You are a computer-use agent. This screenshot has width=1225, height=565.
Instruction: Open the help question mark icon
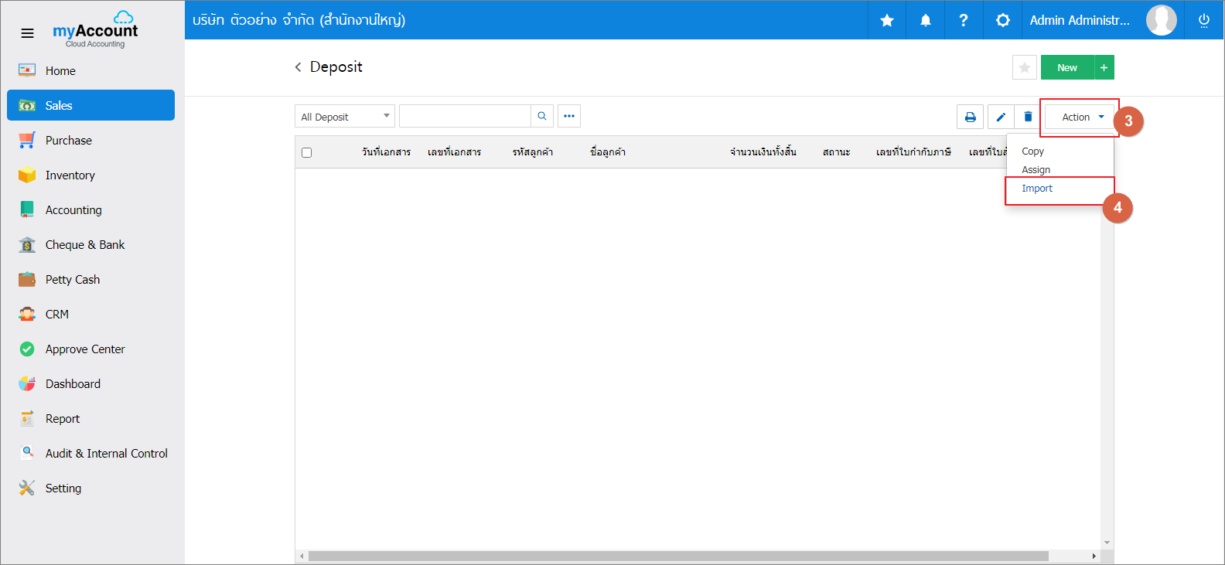(964, 20)
